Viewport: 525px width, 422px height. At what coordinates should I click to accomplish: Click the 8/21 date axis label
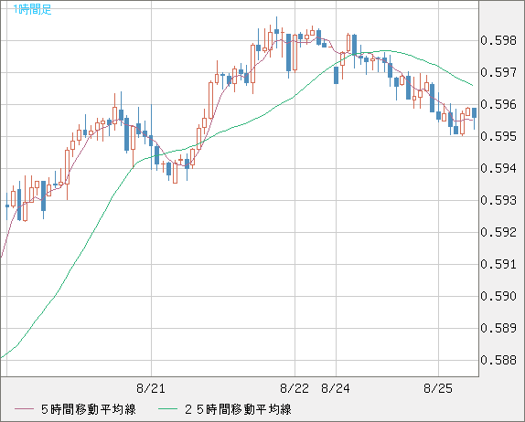(x=151, y=388)
